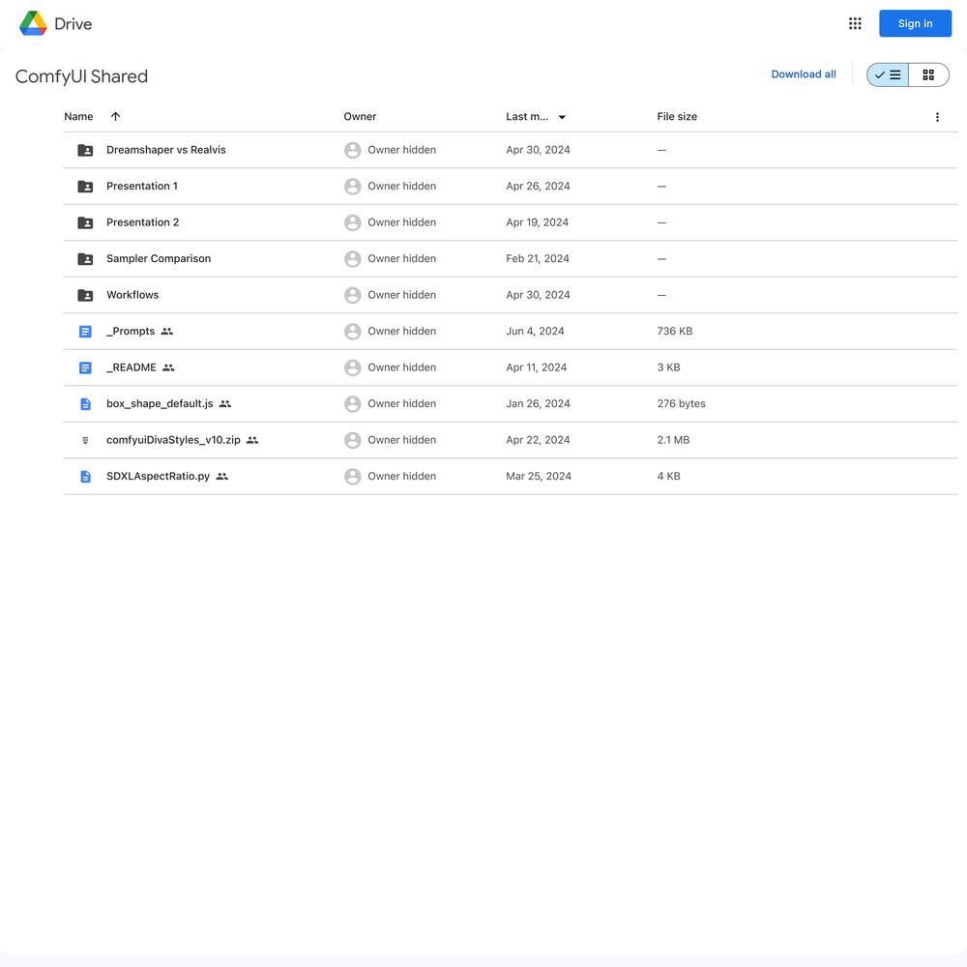Click Owner hidden text in _README row
Viewport: 967px width, 967px height.
pos(401,367)
